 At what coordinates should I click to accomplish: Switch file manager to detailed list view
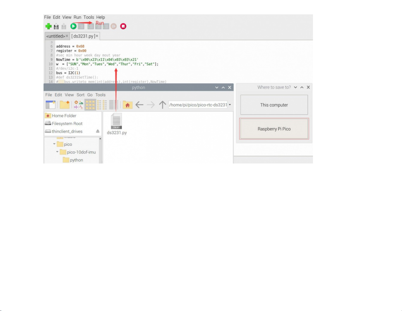[114, 105]
